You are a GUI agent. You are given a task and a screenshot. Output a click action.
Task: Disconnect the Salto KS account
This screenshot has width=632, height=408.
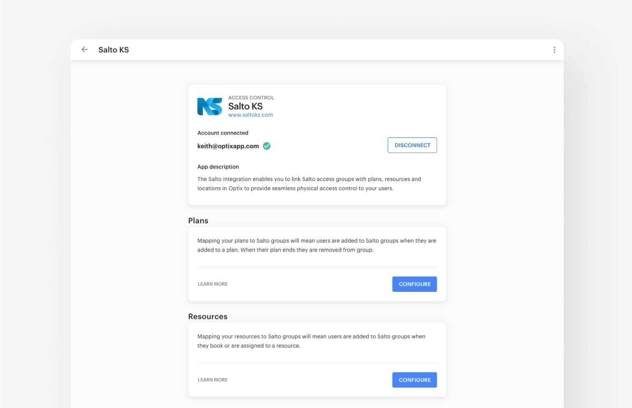point(412,145)
